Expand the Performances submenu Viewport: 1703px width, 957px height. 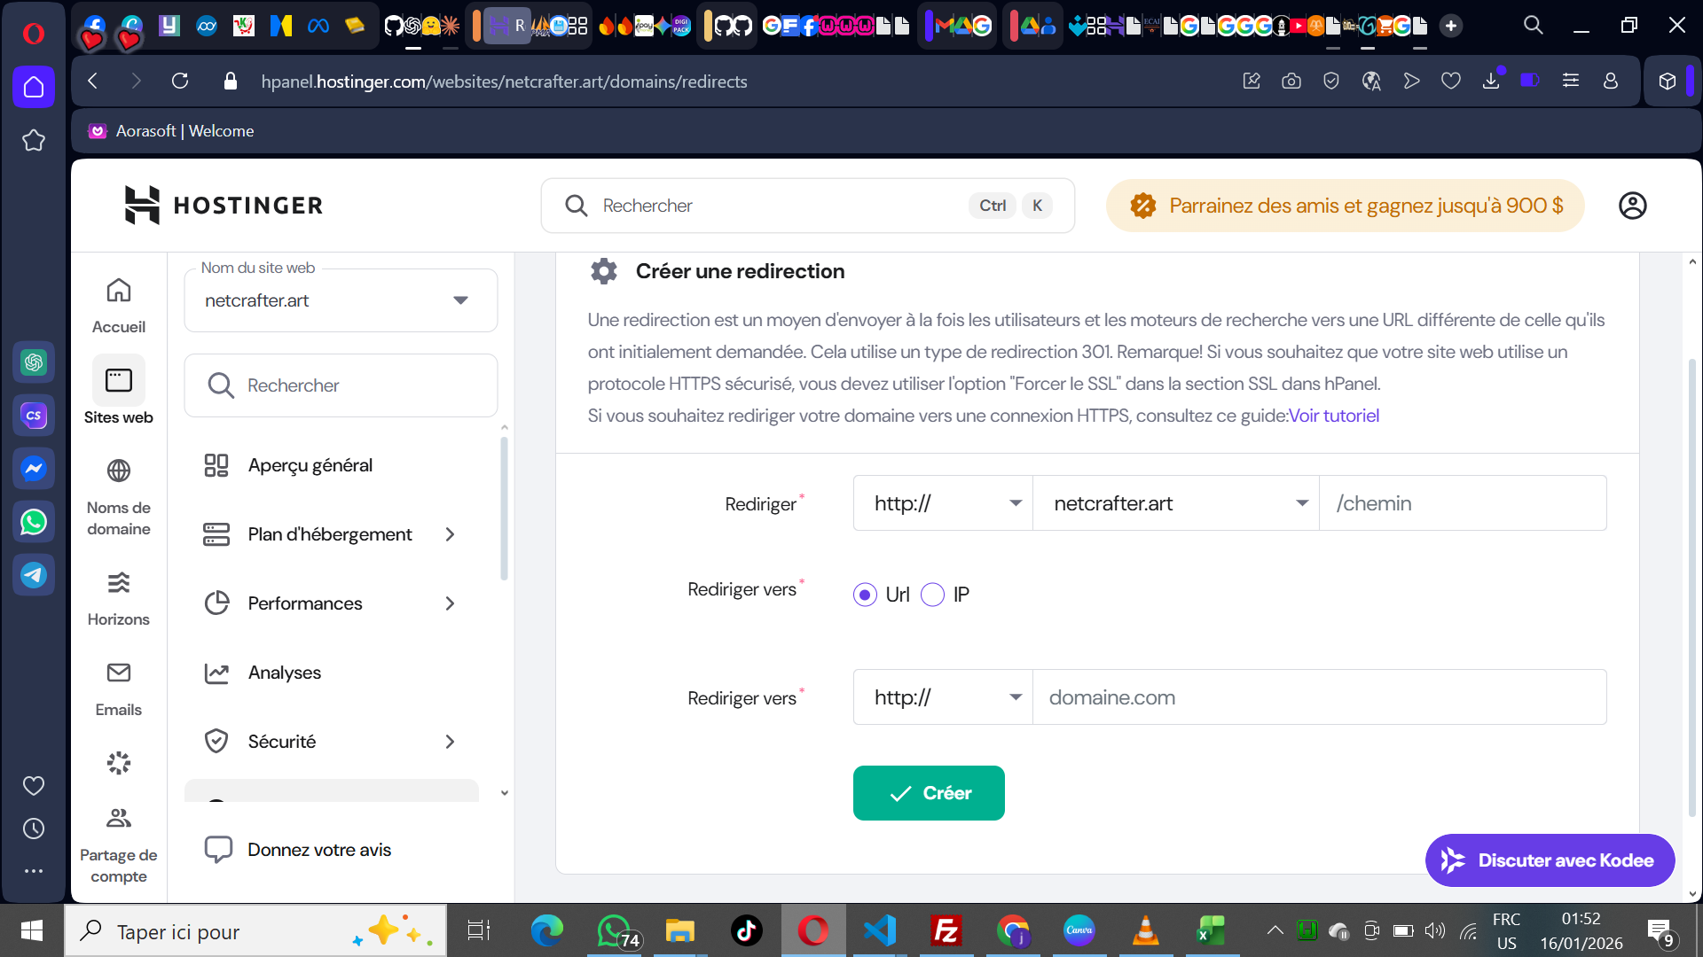click(x=451, y=603)
